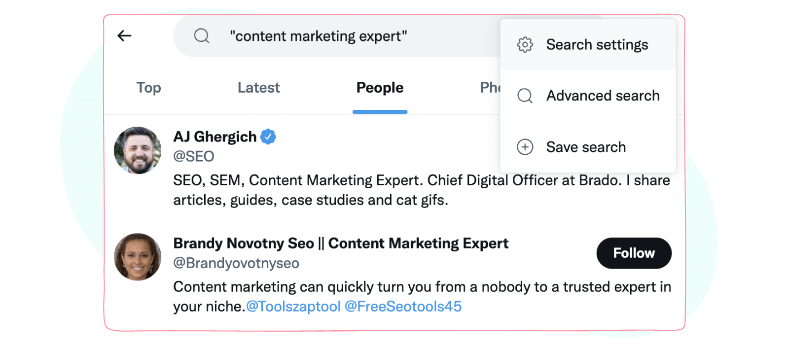Click the Advanced search magnifier icon
Screen dimensions: 789x345
pos(525,96)
